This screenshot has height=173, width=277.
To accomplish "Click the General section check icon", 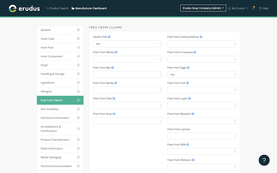I will tap(78, 30).
